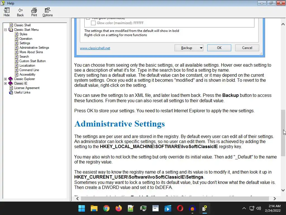Open the Localization help page
The width and height of the screenshot is (286, 215).
27,66
